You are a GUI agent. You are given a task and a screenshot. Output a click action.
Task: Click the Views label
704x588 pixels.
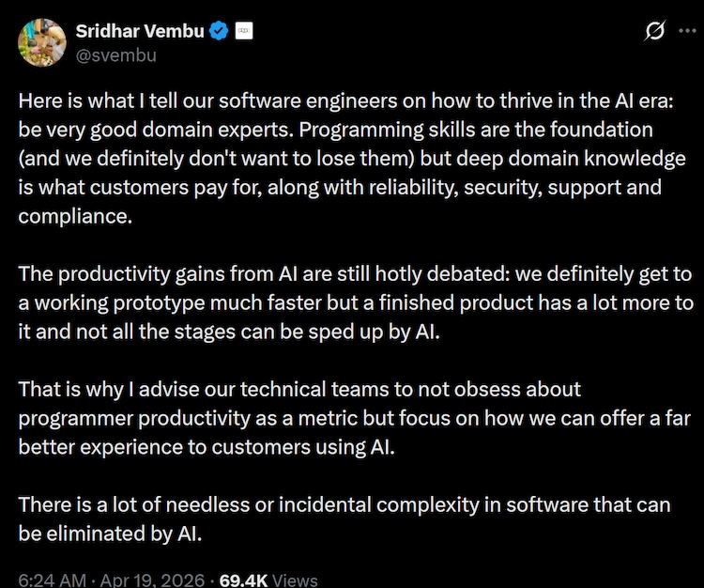point(296,580)
